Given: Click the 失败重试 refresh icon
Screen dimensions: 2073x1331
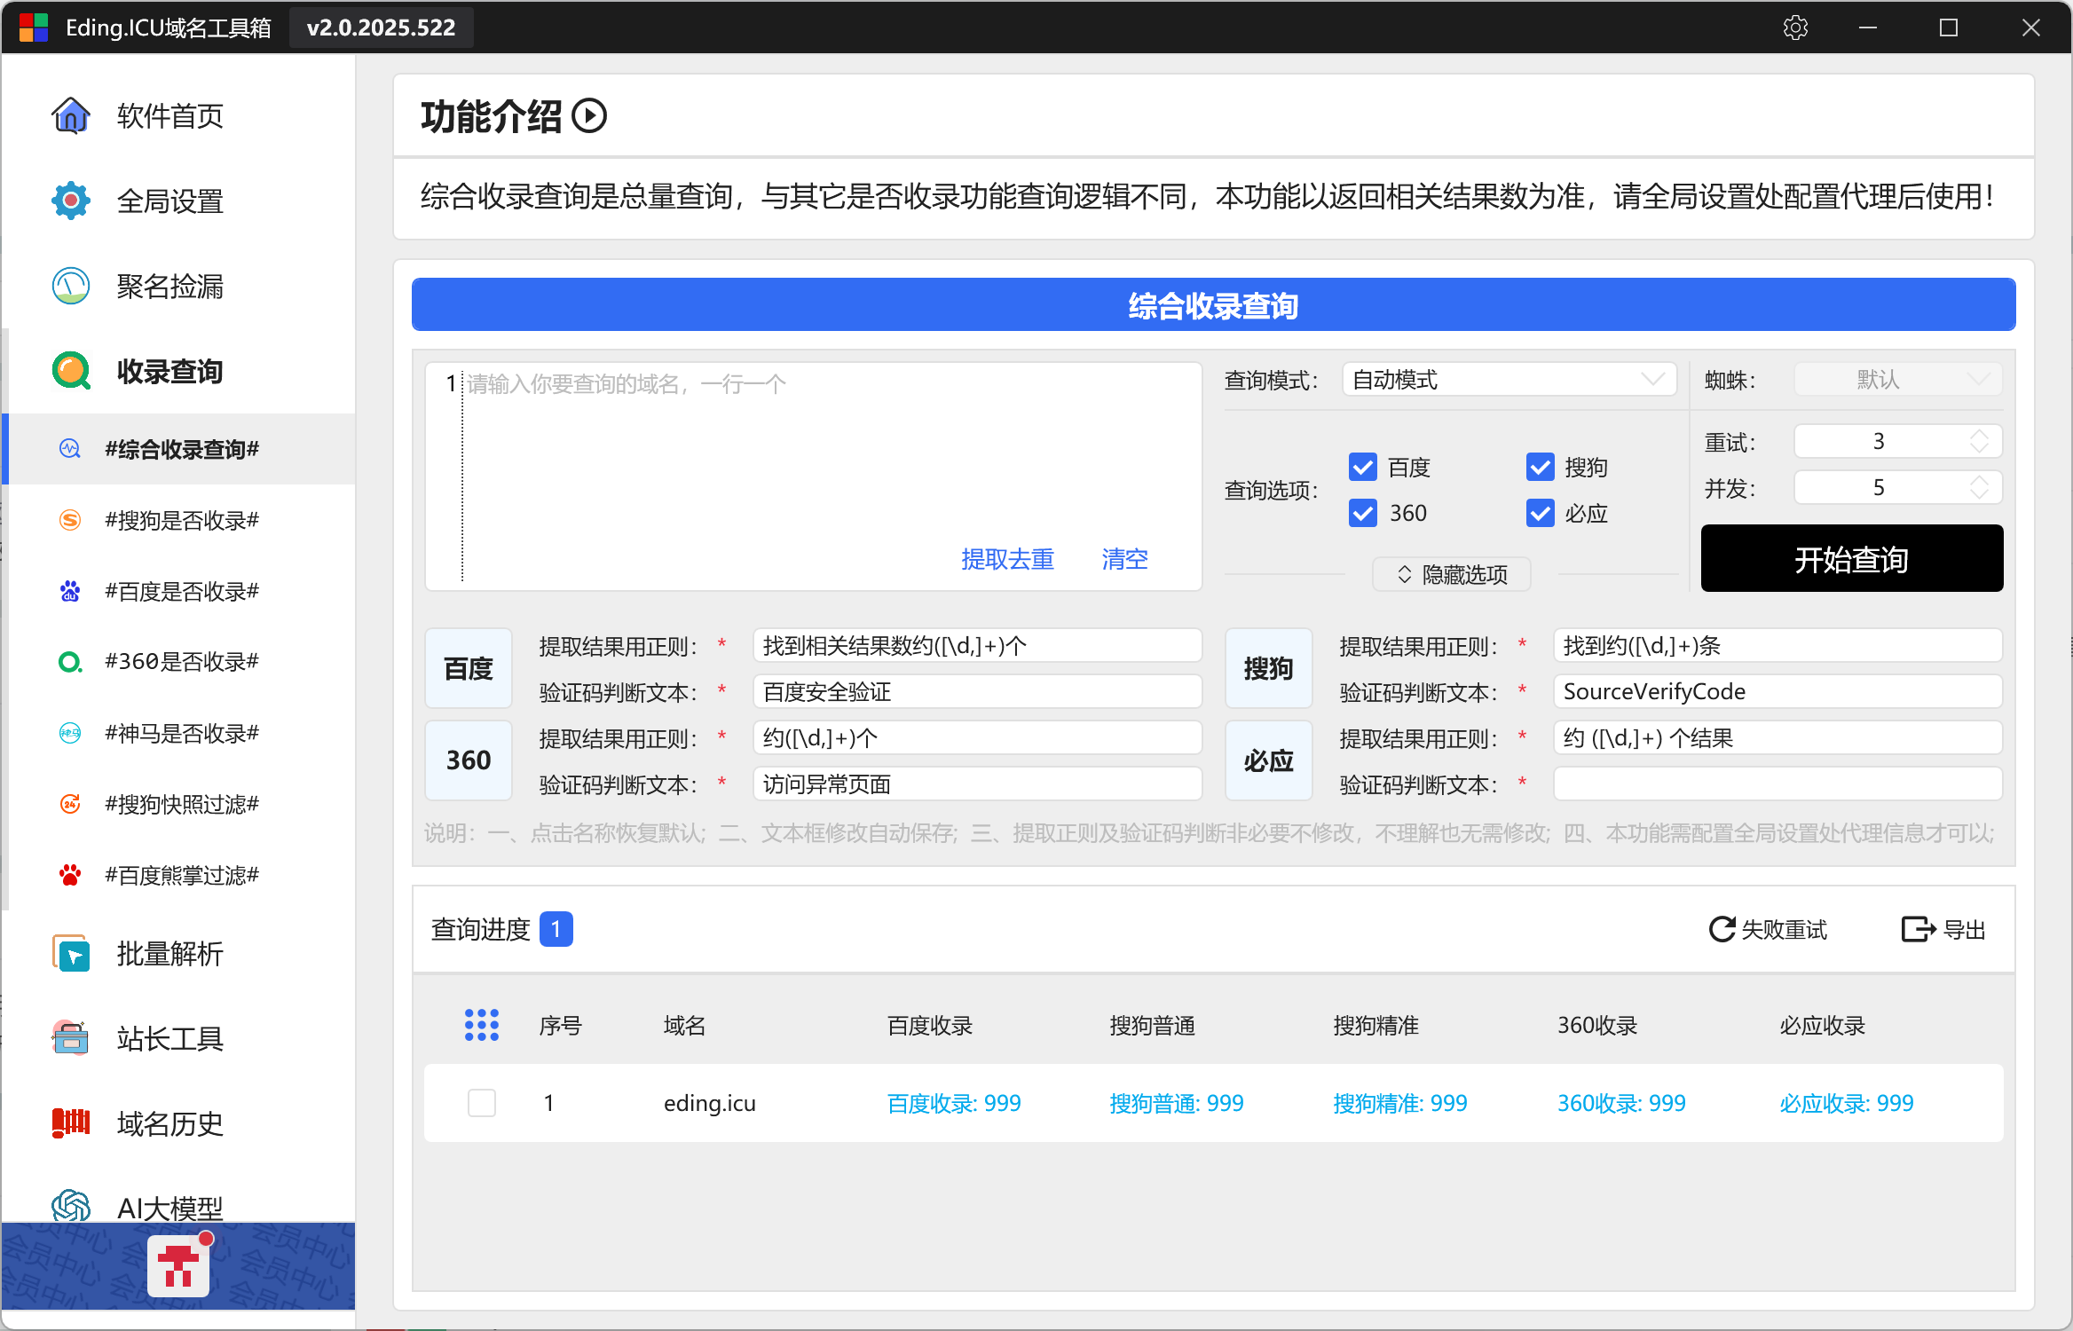Looking at the screenshot, I should [1722, 929].
